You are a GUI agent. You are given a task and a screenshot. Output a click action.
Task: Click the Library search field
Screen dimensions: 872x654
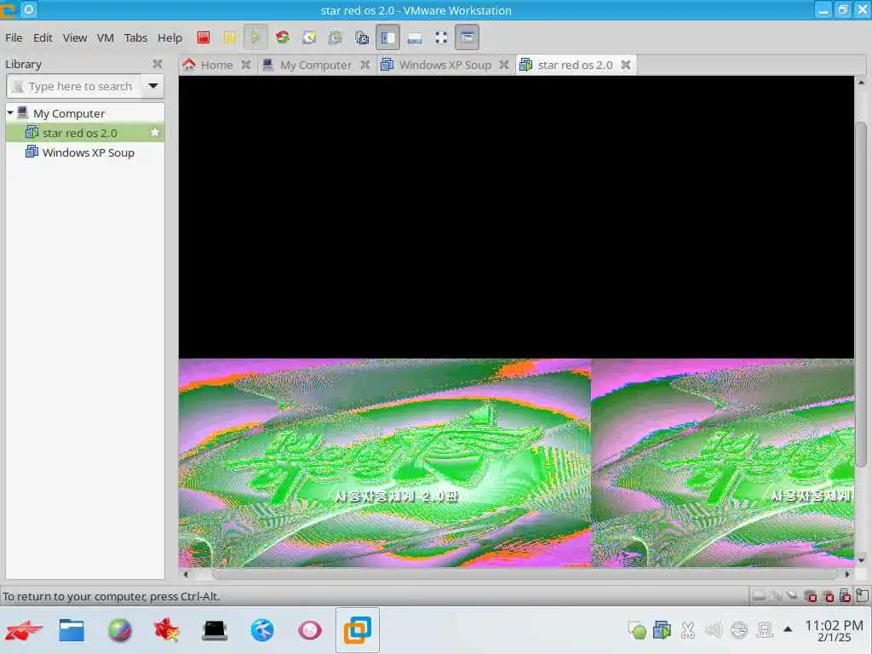pos(75,87)
